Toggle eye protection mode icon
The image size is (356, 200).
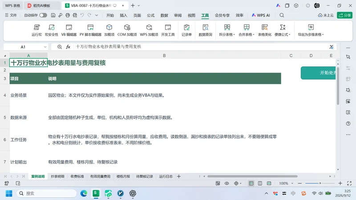coord(227,183)
